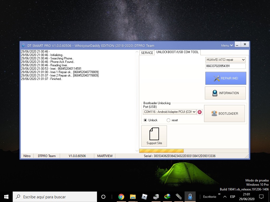
Task: Switch to UNLOCKBOOT/USB COM TOOL tab
Action: coord(177,52)
